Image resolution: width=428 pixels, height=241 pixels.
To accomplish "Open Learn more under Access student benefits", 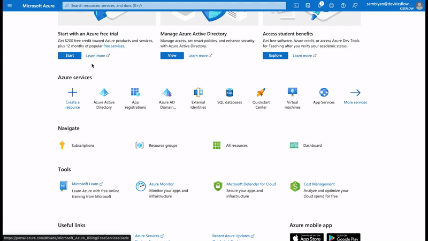I will 304,56.
